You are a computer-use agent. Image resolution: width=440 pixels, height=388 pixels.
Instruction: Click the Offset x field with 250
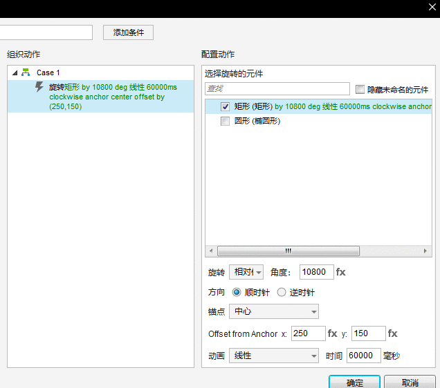[x=308, y=333]
